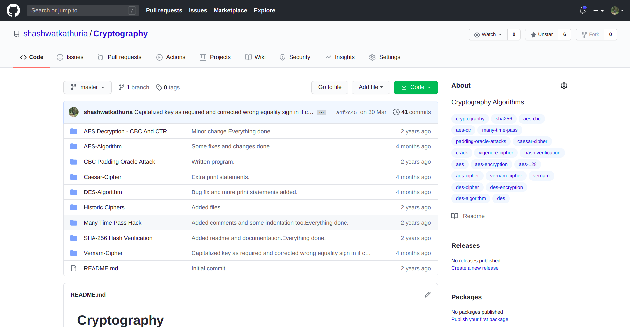Open the repository Settings tab

[x=385, y=57]
